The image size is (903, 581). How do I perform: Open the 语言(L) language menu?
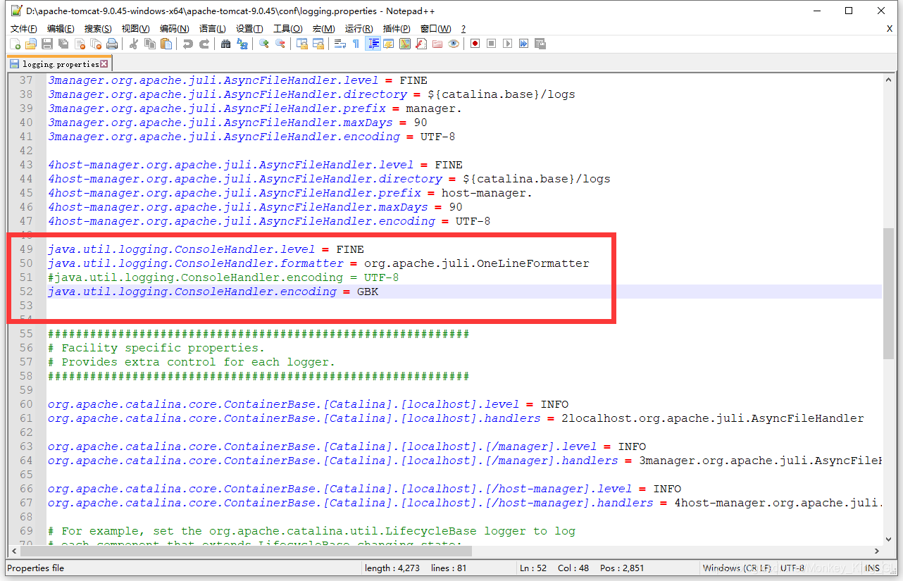212,29
